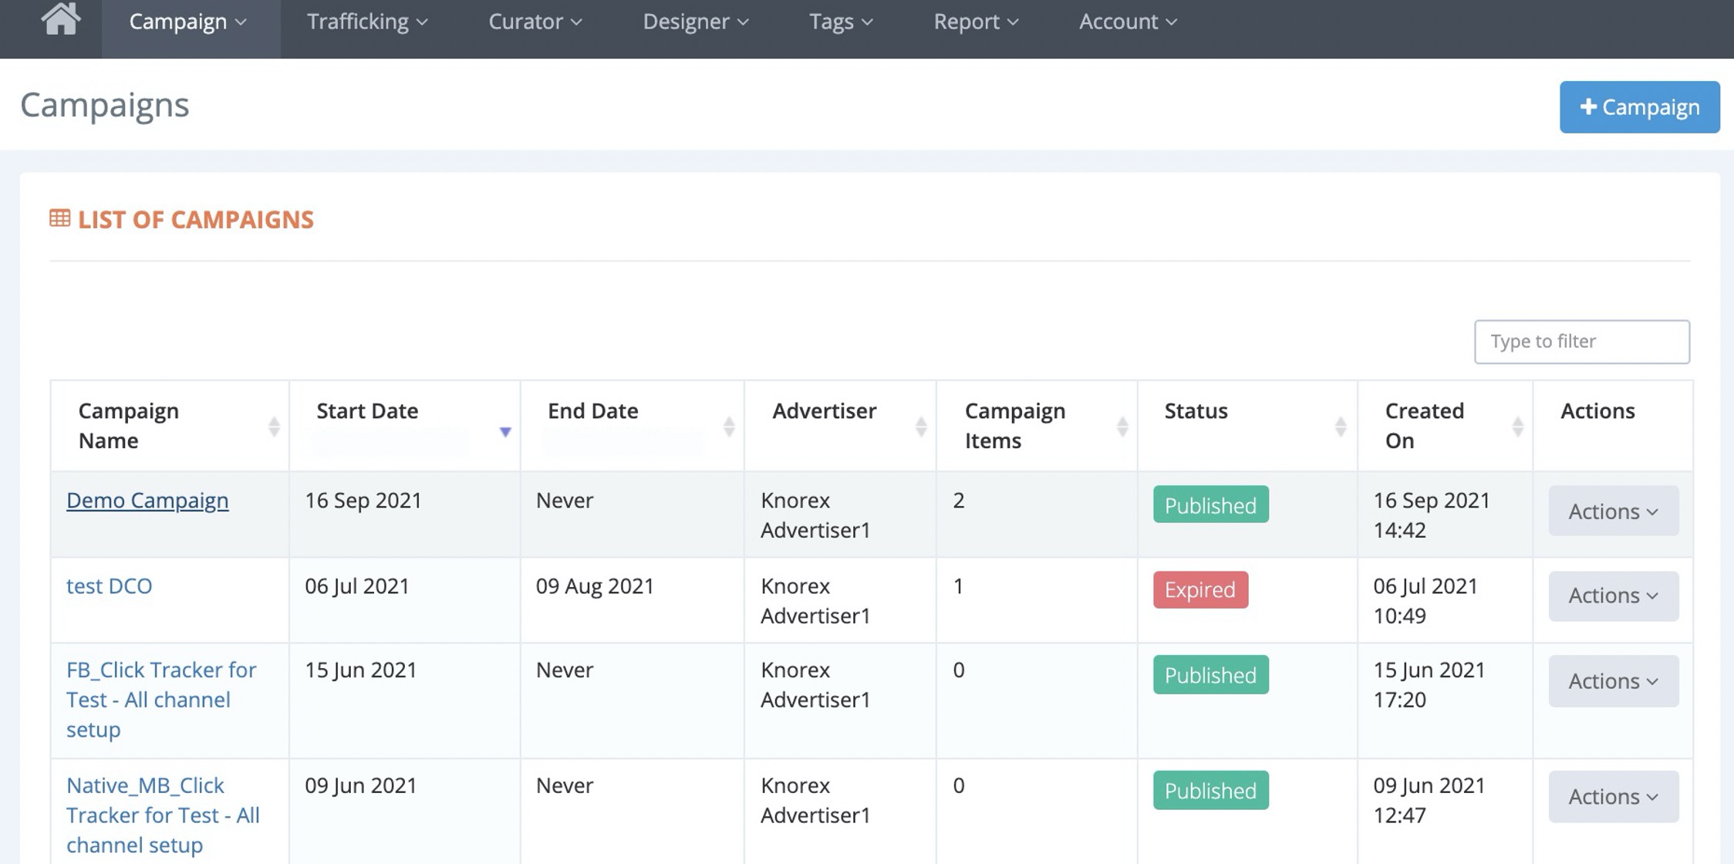Screen dimensions: 1734x864
Task: Open the test DCO campaign link
Action: click(110, 586)
